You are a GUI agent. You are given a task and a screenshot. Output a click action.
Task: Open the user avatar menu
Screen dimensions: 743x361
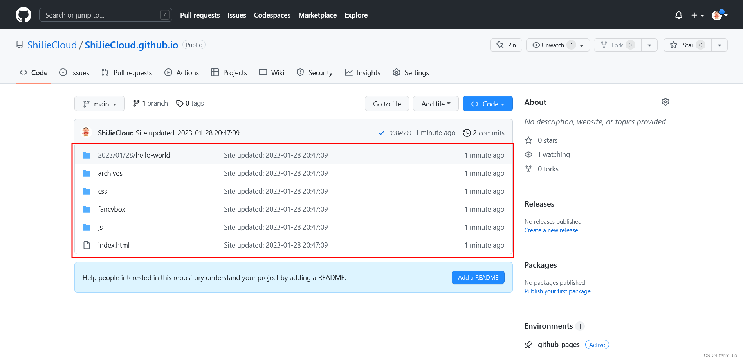click(720, 15)
